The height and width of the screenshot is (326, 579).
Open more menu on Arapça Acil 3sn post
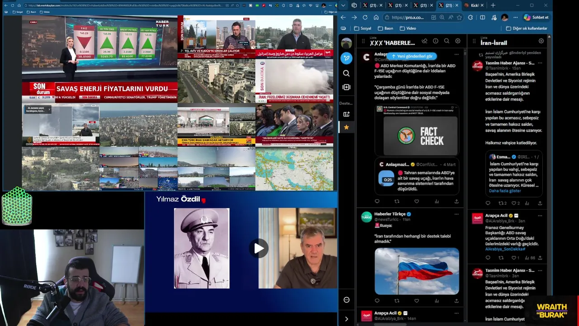540,216
